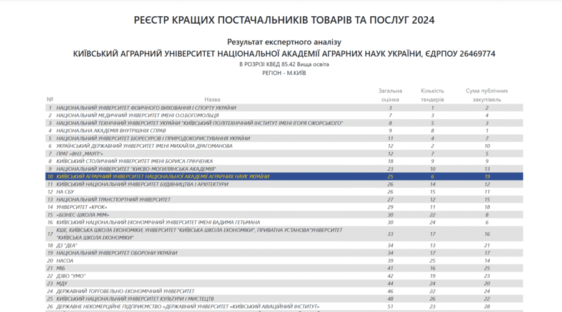Select row МІБ
This screenshot has width=562, height=312.
(284, 268)
